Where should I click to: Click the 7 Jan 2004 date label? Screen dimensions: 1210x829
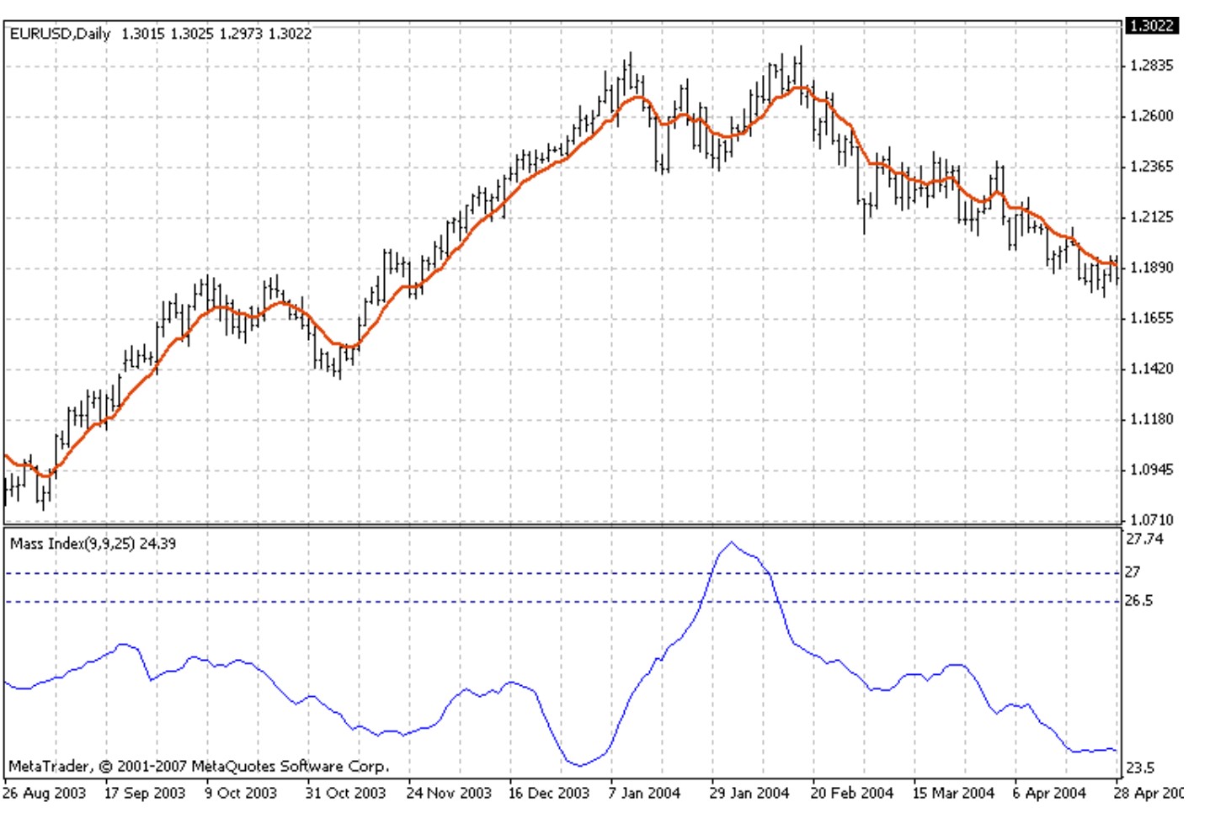[644, 793]
